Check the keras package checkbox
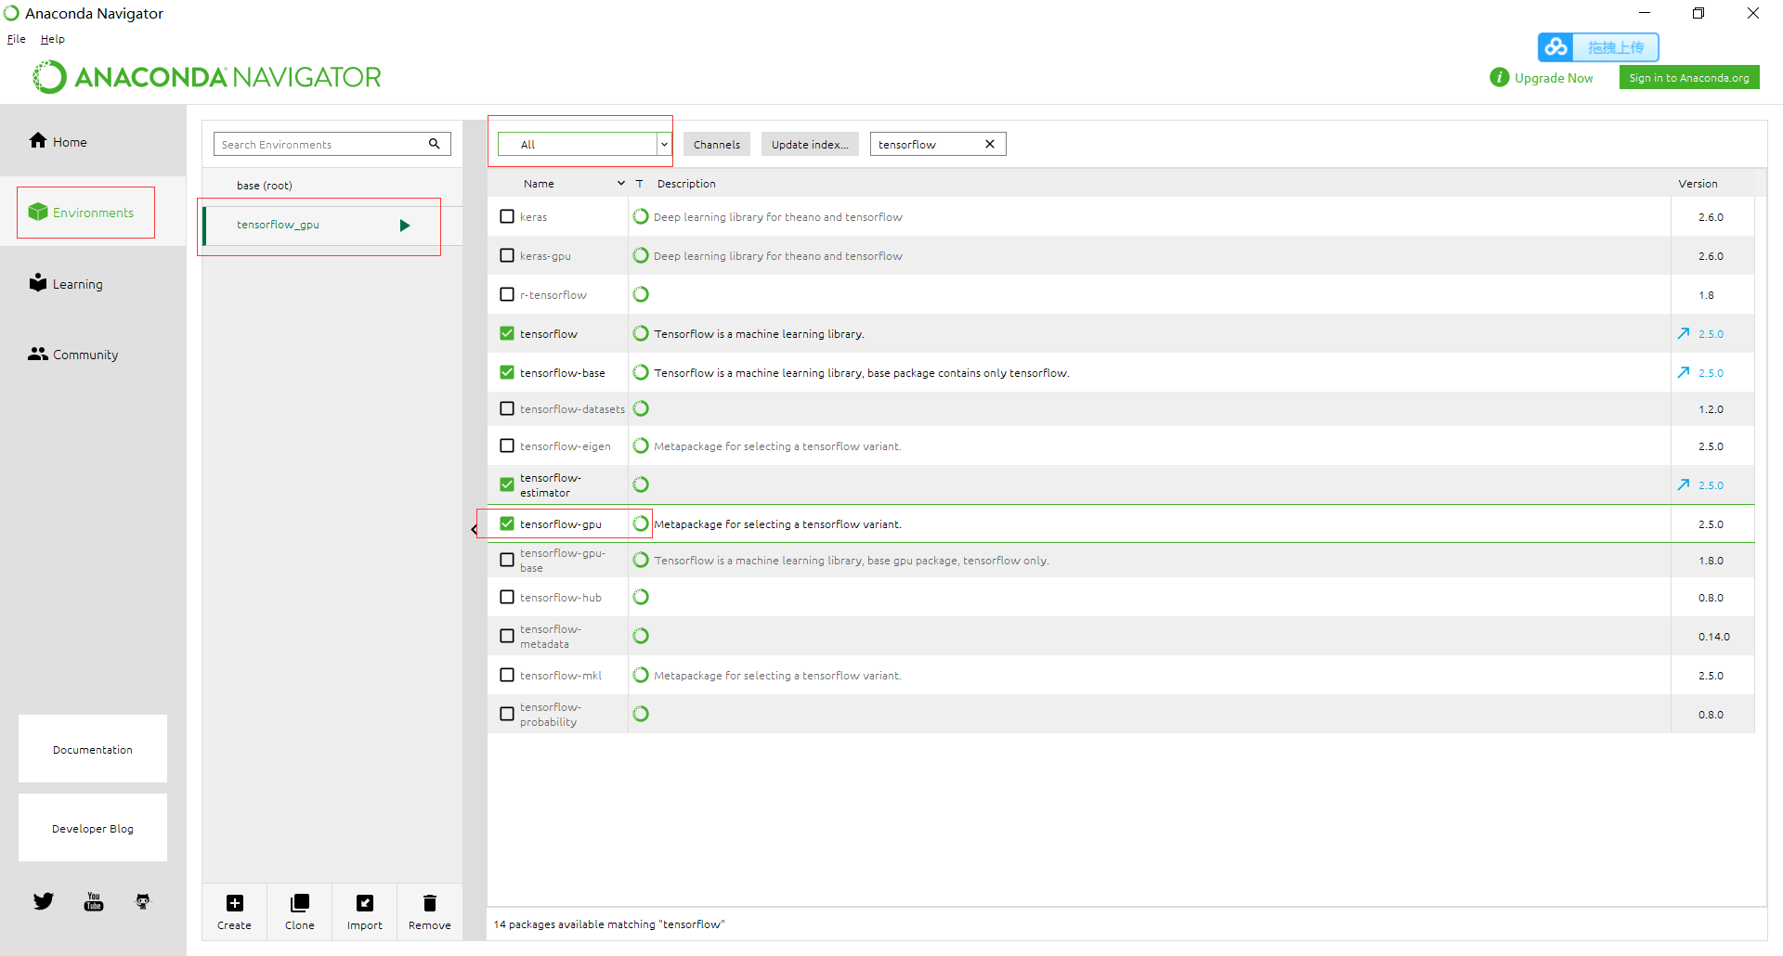Screen dimensions: 1783x956 click(x=507, y=216)
